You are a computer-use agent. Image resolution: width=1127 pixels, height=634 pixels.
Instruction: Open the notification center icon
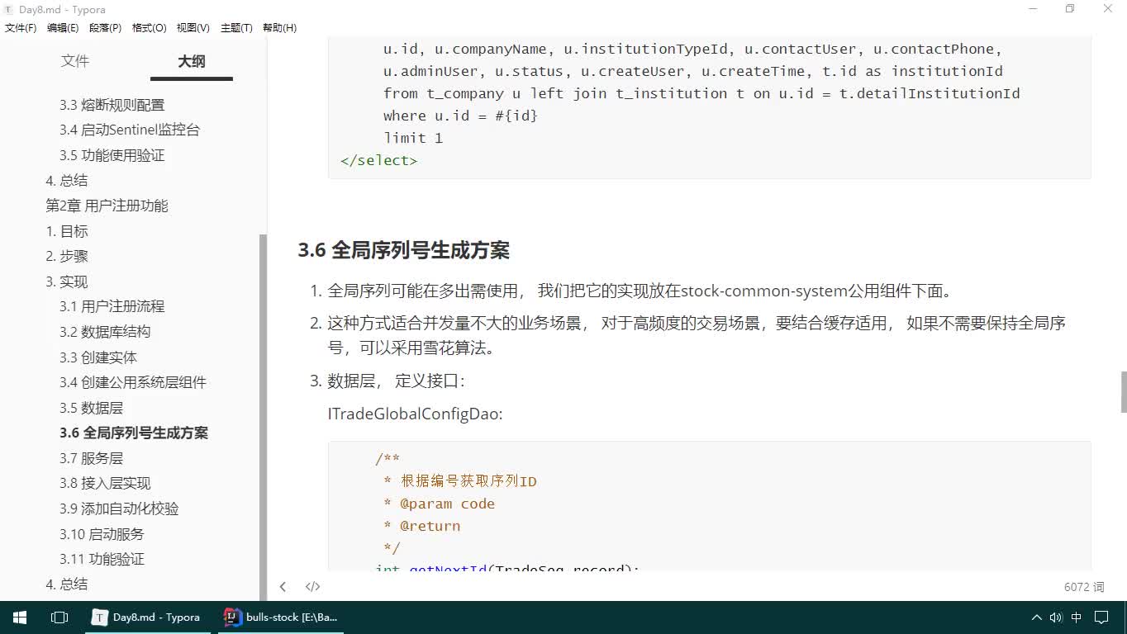pyautogui.click(x=1102, y=617)
